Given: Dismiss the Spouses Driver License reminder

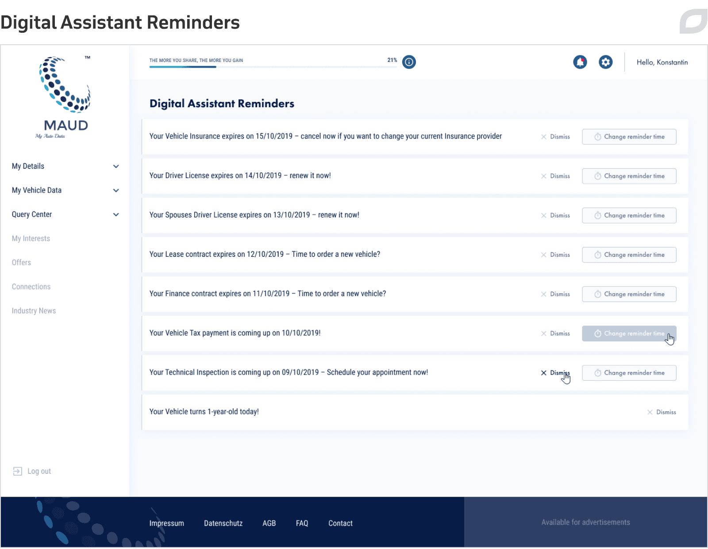Looking at the screenshot, I should (555, 216).
